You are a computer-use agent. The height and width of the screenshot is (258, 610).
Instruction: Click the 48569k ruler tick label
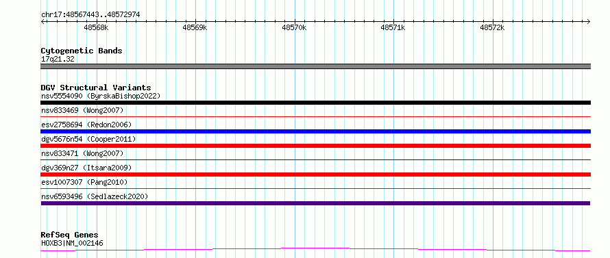(x=195, y=27)
